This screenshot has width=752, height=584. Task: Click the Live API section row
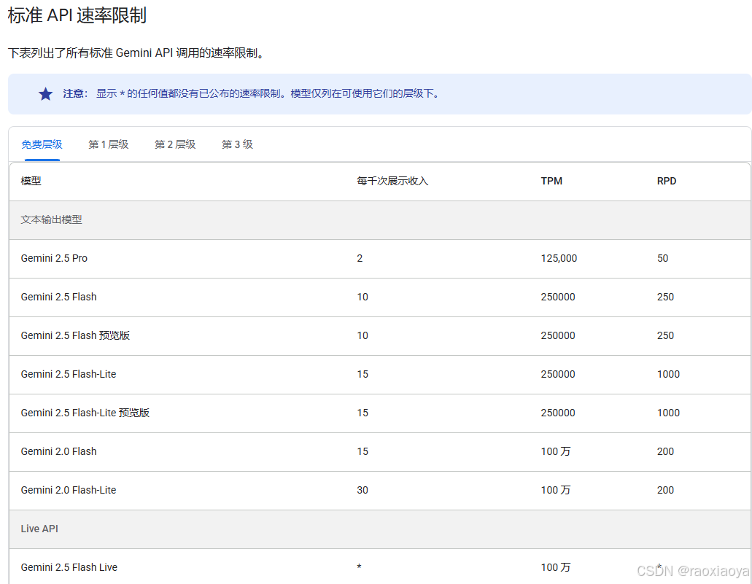(x=380, y=529)
